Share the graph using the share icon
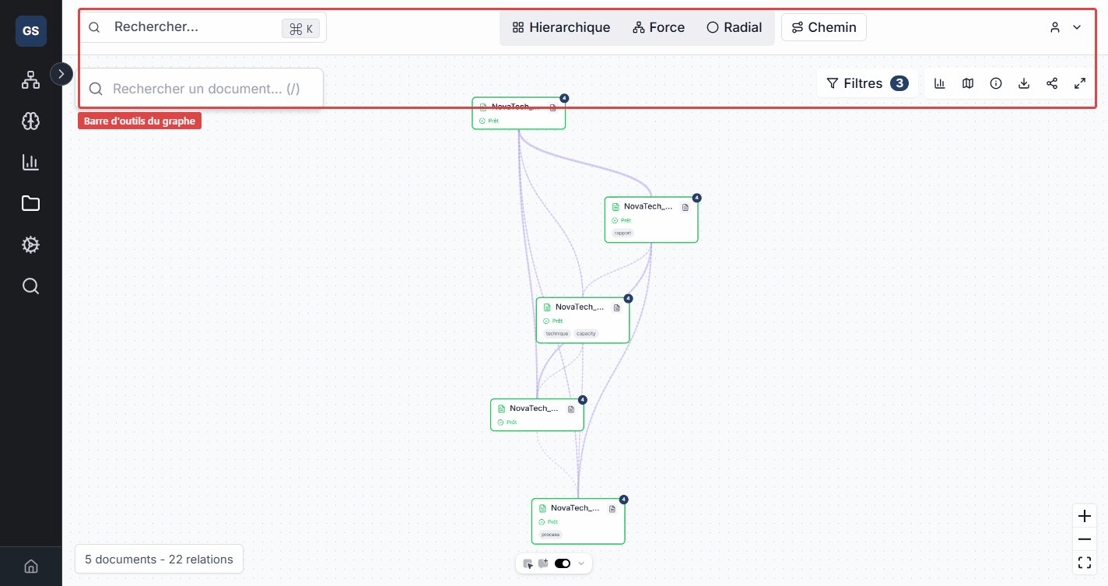The image size is (1108, 586). click(1052, 83)
